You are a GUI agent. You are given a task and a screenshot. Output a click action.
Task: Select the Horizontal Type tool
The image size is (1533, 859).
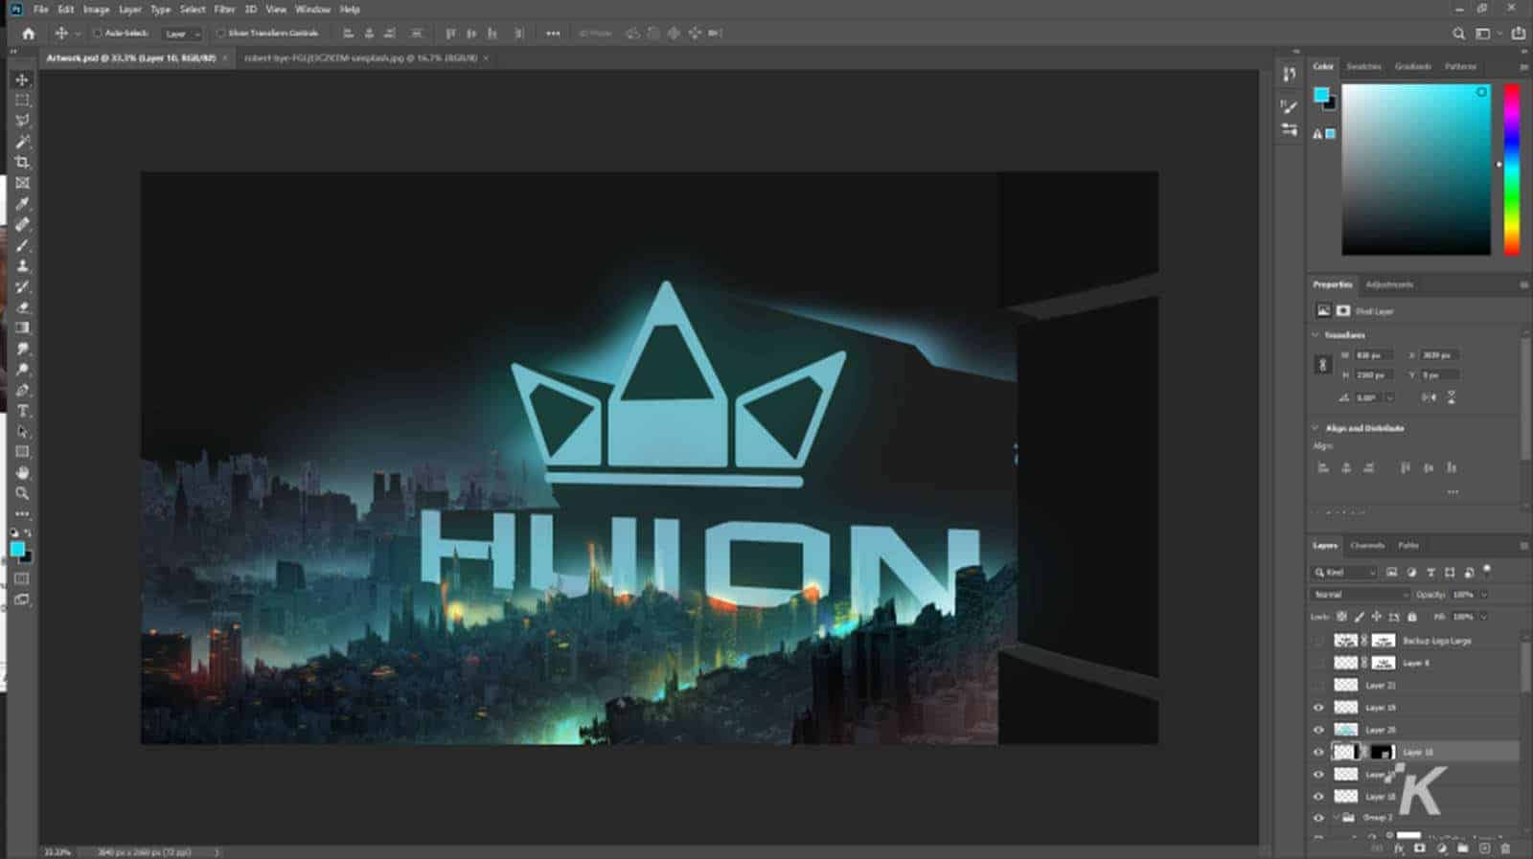22,411
